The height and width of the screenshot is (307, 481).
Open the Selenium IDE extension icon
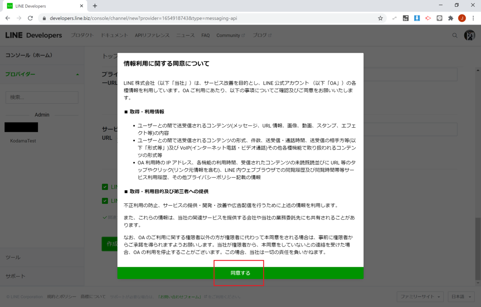coord(405,18)
